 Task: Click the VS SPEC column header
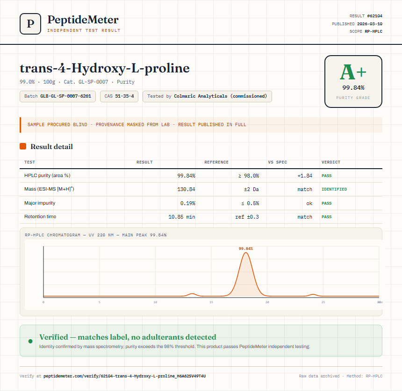click(277, 162)
